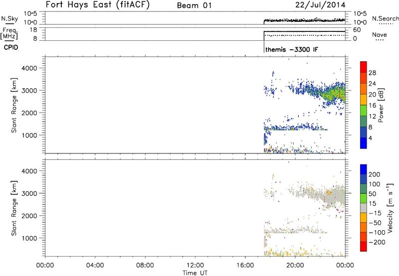This screenshot has height=276, width=399.
Task: Click the 'Freq. [MHz]' axis label
Action: [x=9, y=33]
